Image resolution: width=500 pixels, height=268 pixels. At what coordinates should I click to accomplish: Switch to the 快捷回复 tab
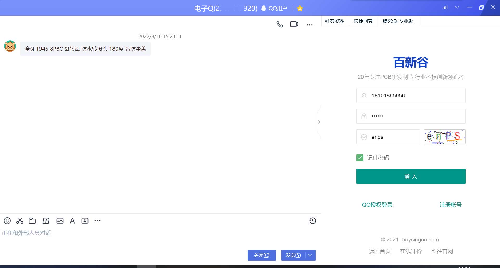(363, 21)
